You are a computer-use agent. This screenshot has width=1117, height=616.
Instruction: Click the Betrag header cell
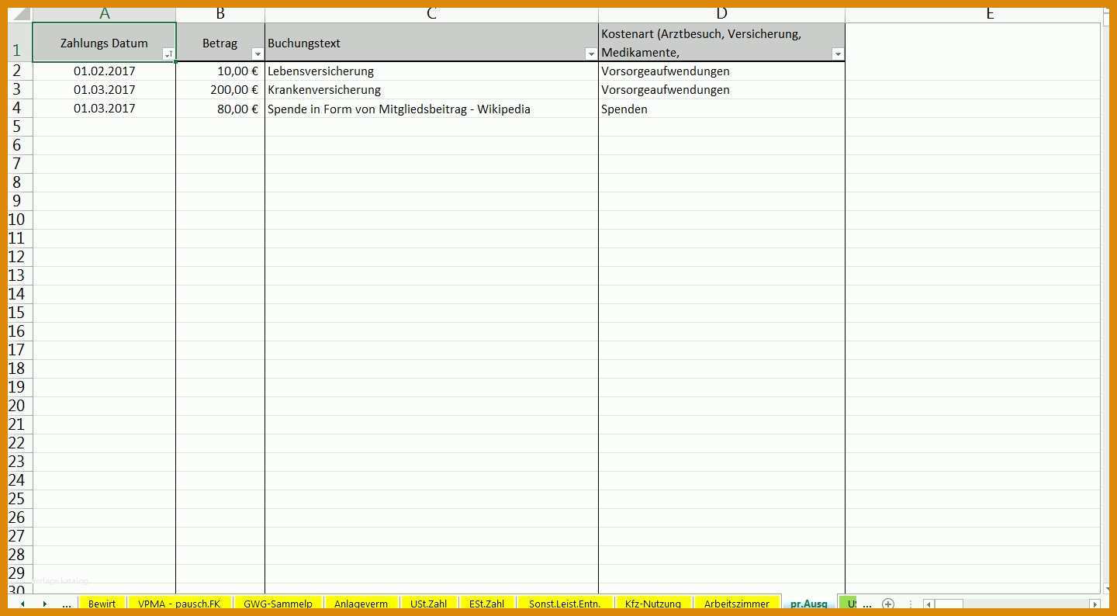[x=220, y=43]
